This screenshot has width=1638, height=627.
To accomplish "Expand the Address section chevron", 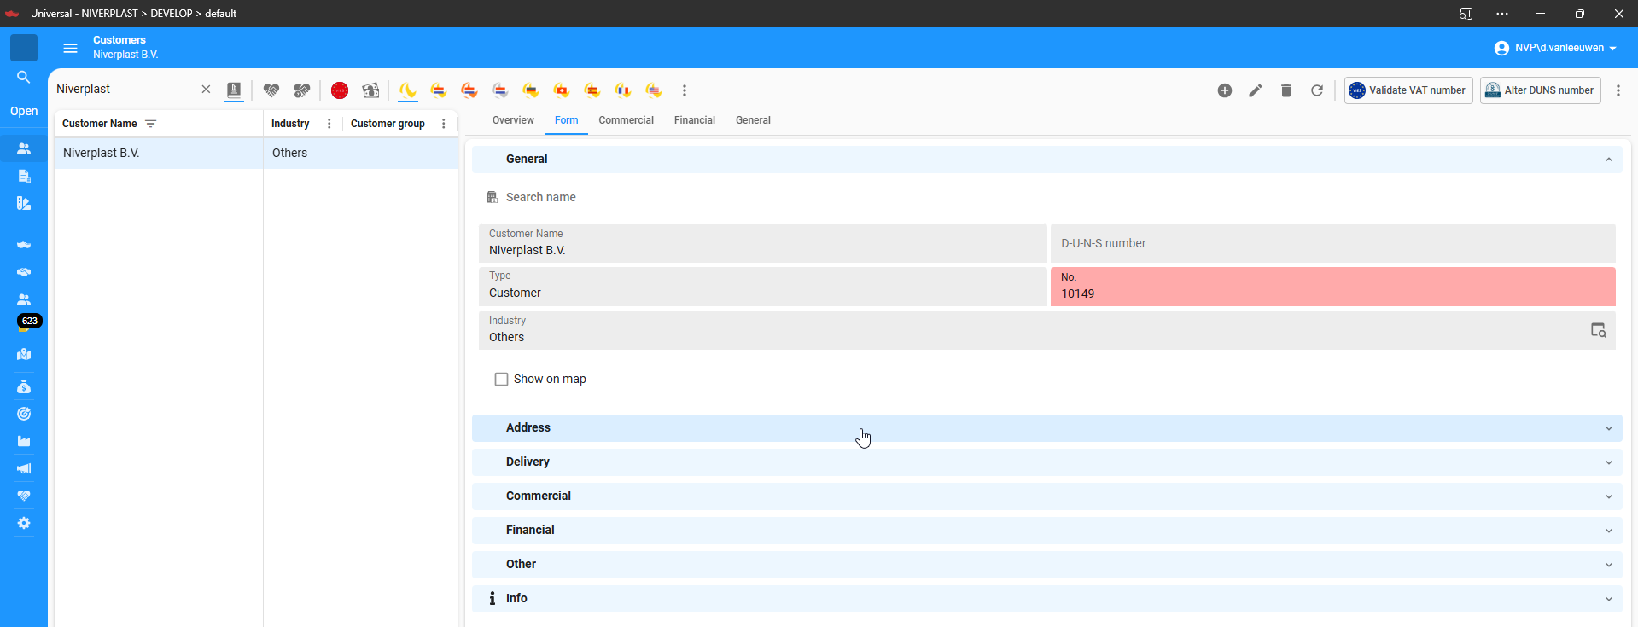I will 1609,428.
